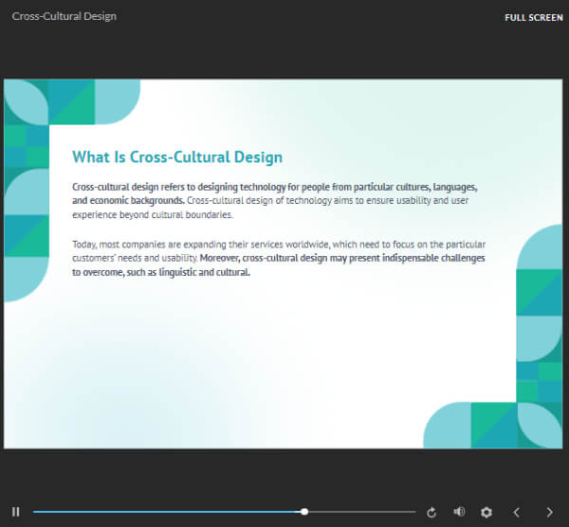Screen dimensions: 569x527
Task: Click the FULL SCREEN button
Action: pyautogui.click(x=533, y=17)
